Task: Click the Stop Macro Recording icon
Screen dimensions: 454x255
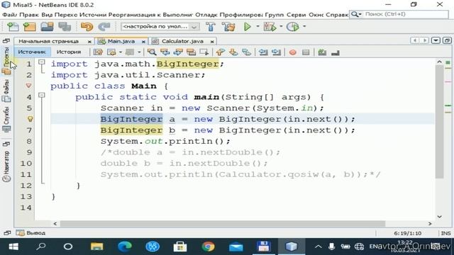Action: 306,52
